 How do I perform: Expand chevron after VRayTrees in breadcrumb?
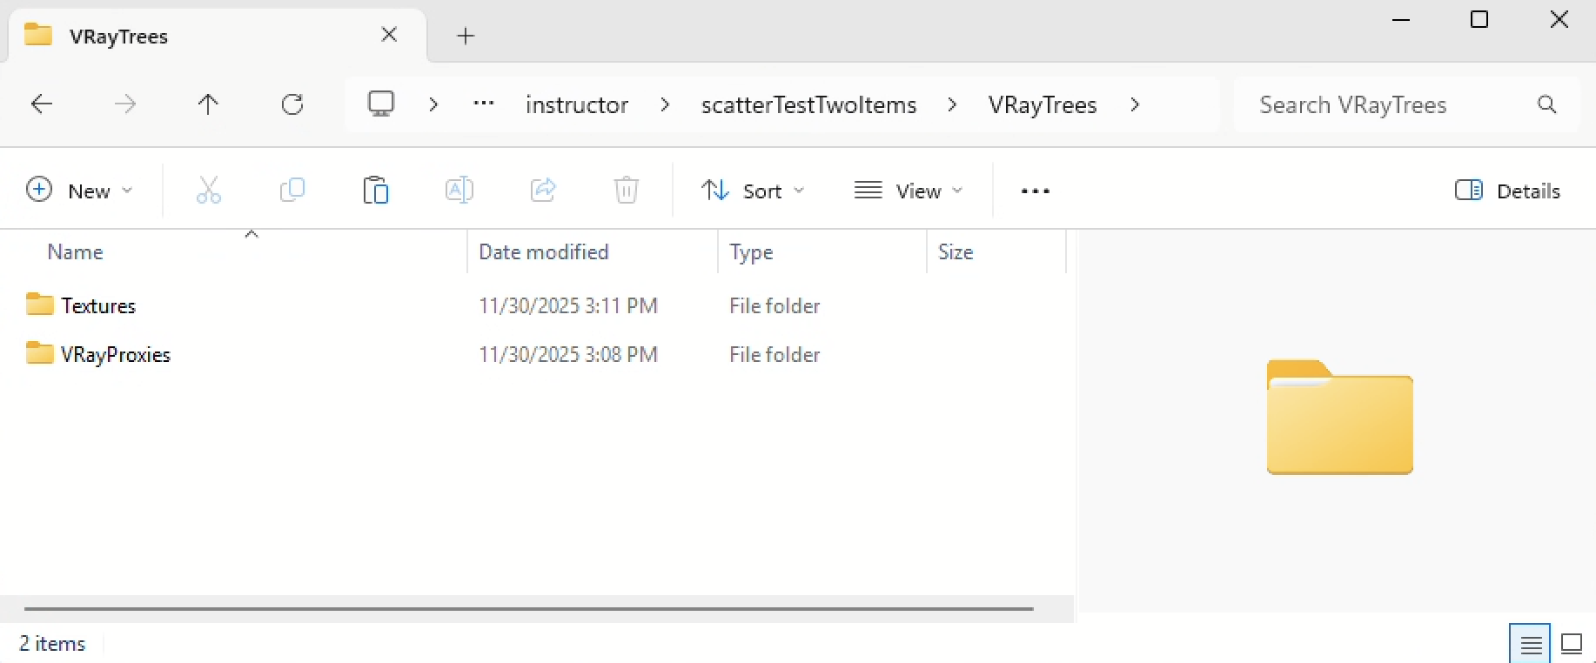(x=1135, y=105)
